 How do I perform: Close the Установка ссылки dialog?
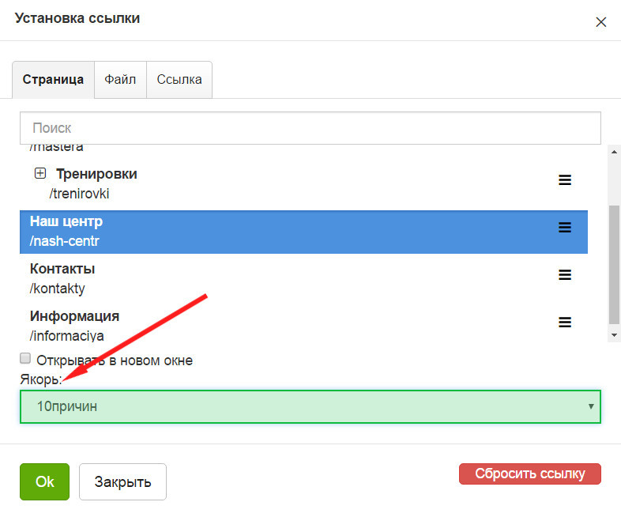point(600,22)
